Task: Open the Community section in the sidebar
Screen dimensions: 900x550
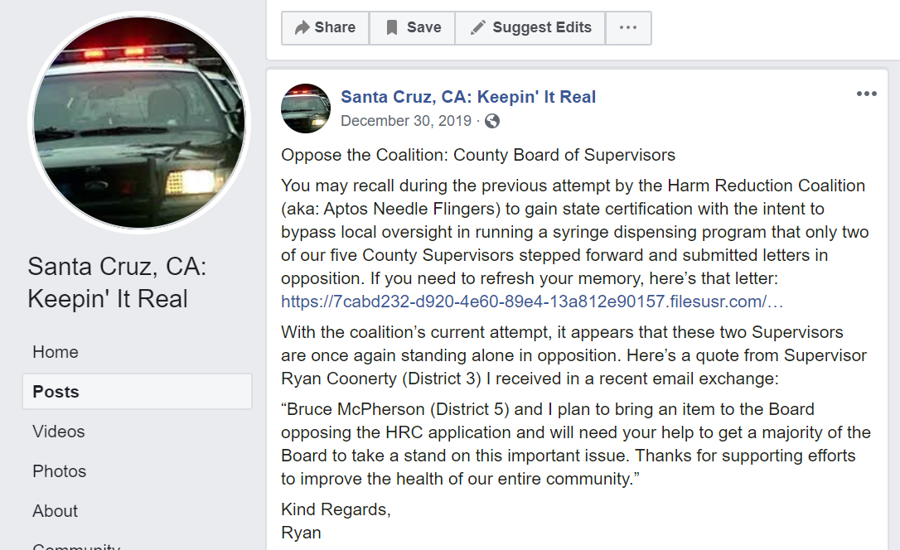Action: [x=76, y=546]
